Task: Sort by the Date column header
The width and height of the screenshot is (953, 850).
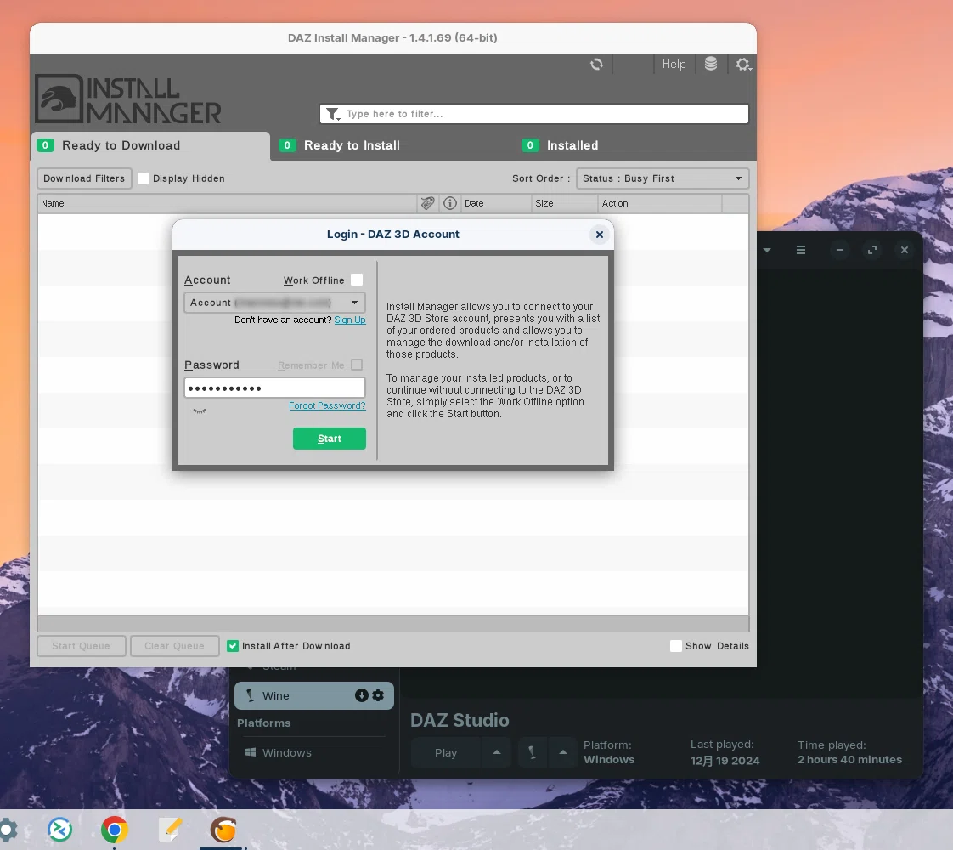Action: tap(496, 203)
